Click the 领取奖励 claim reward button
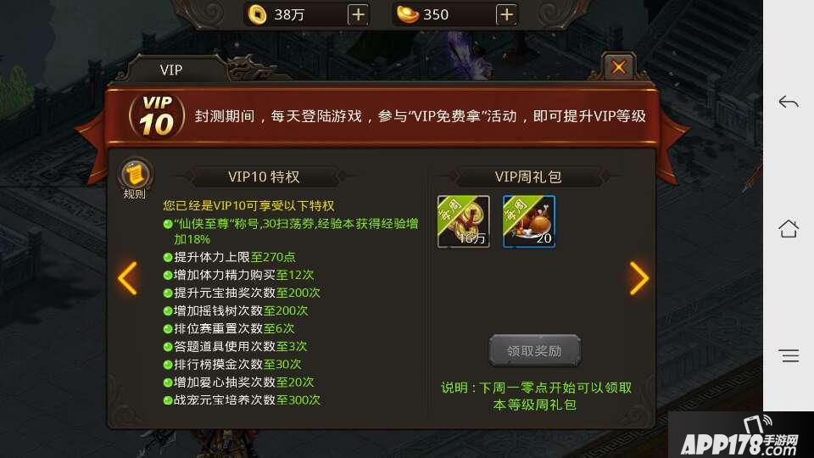Screen dimensions: 814x458 click(535, 351)
